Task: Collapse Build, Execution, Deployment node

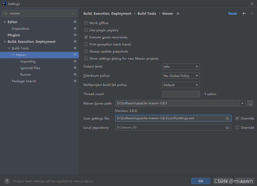Action: pyautogui.click(x=5, y=42)
